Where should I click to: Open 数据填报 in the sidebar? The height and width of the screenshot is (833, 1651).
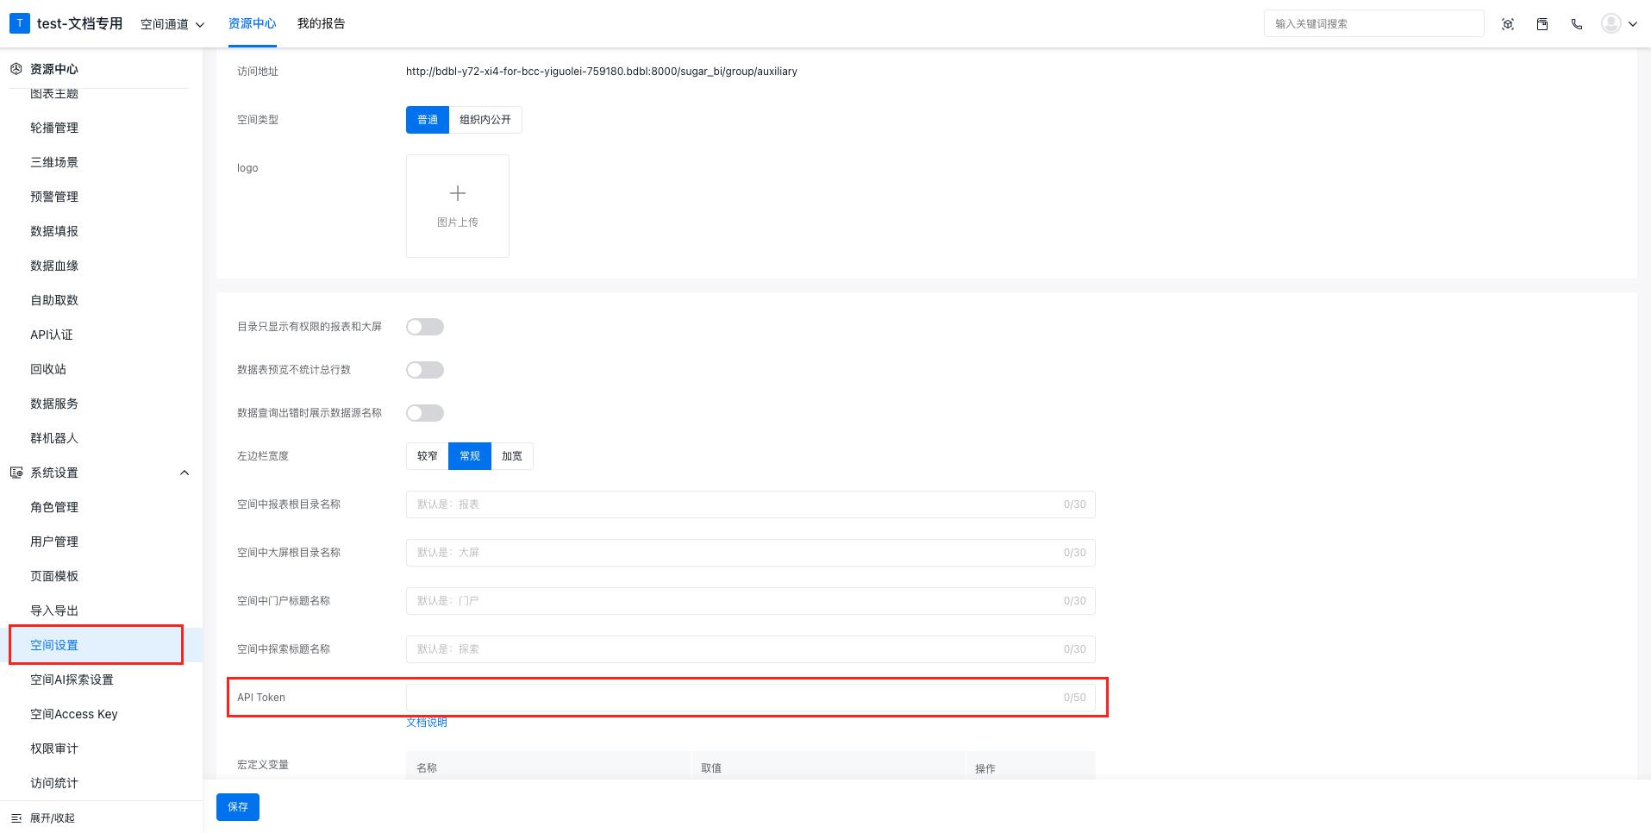click(x=54, y=231)
